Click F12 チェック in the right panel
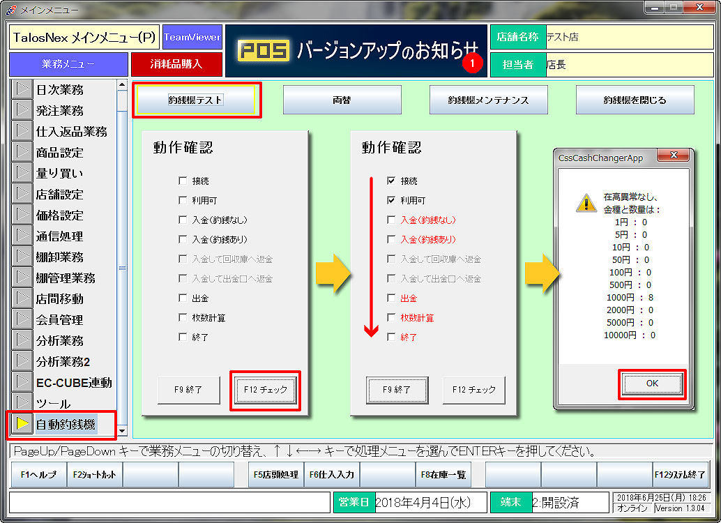The width and height of the screenshot is (721, 523). pyautogui.click(x=474, y=390)
